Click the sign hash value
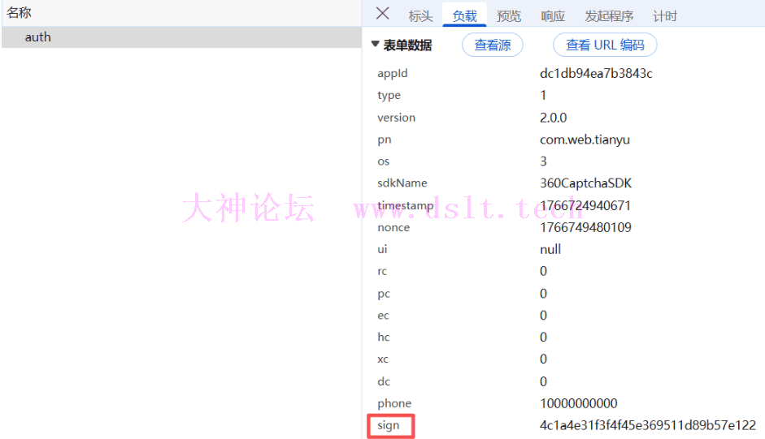This screenshot has height=439, width=765. [647, 425]
